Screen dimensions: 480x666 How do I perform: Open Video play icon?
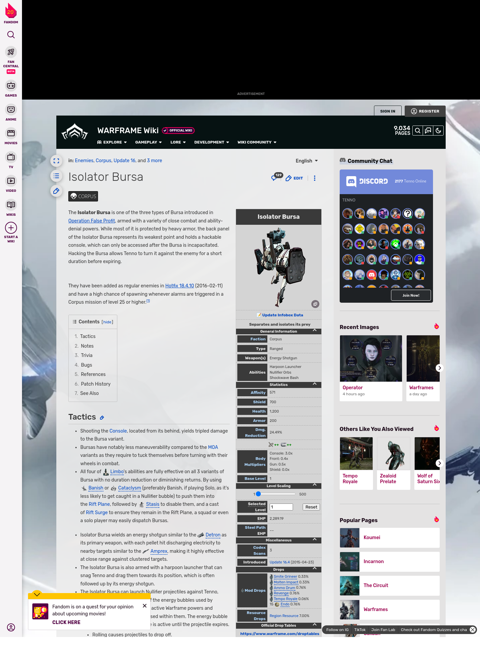coord(11,181)
